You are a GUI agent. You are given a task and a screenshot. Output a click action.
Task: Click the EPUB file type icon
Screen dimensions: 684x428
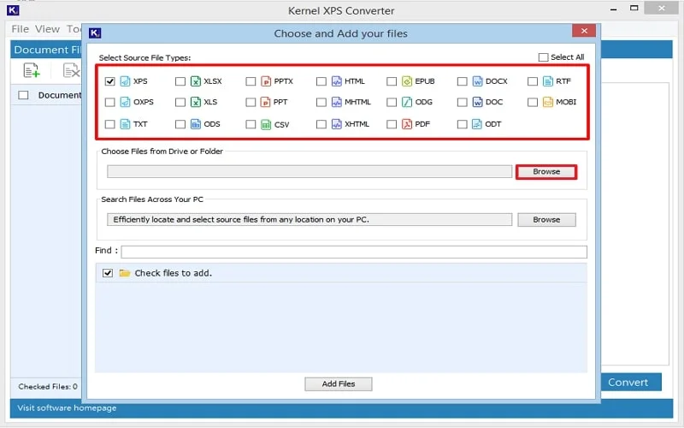[x=407, y=81]
